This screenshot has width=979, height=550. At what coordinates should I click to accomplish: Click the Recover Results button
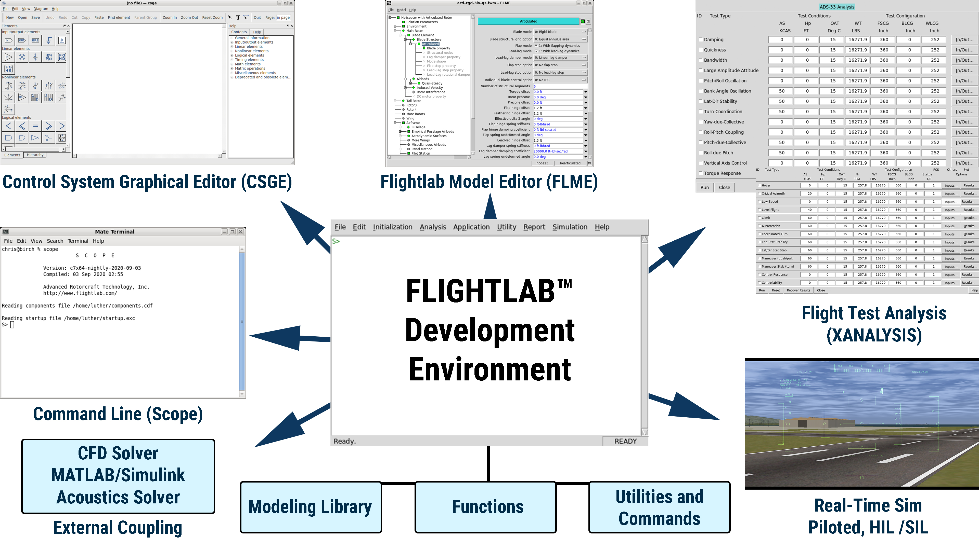click(x=798, y=290)
